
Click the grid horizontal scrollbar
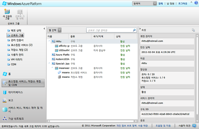pyautogui.click(x=92, y=121)
